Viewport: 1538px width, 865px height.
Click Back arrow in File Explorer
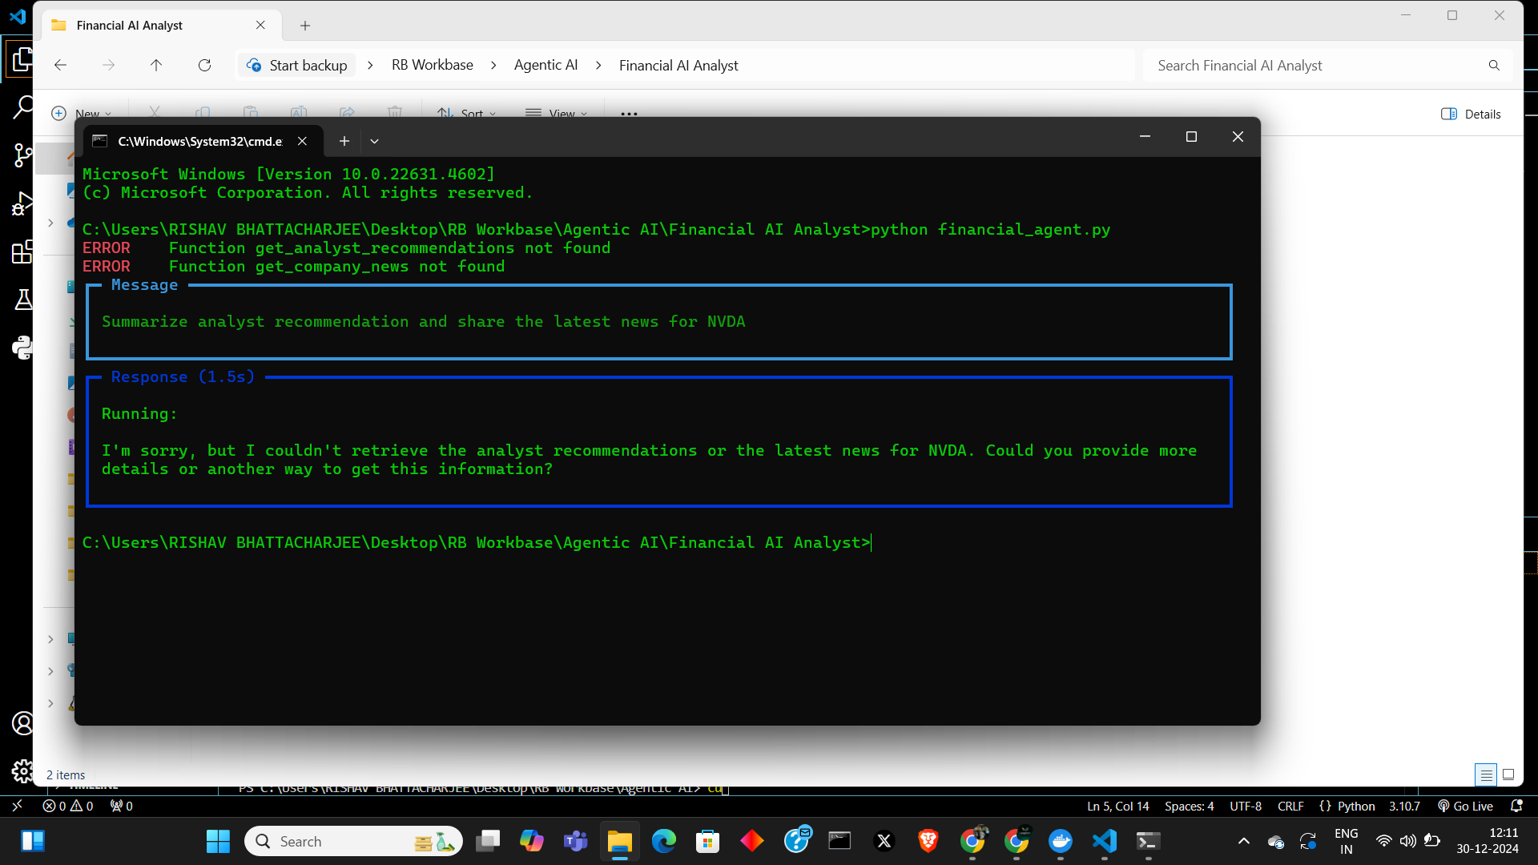tap(61, 66)
